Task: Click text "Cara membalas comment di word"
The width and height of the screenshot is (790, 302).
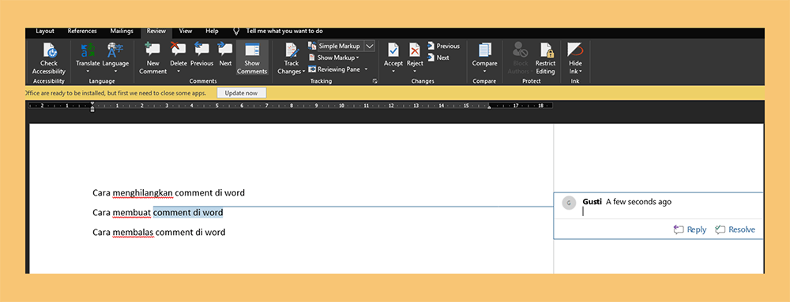Action: (x=159, y=232)
